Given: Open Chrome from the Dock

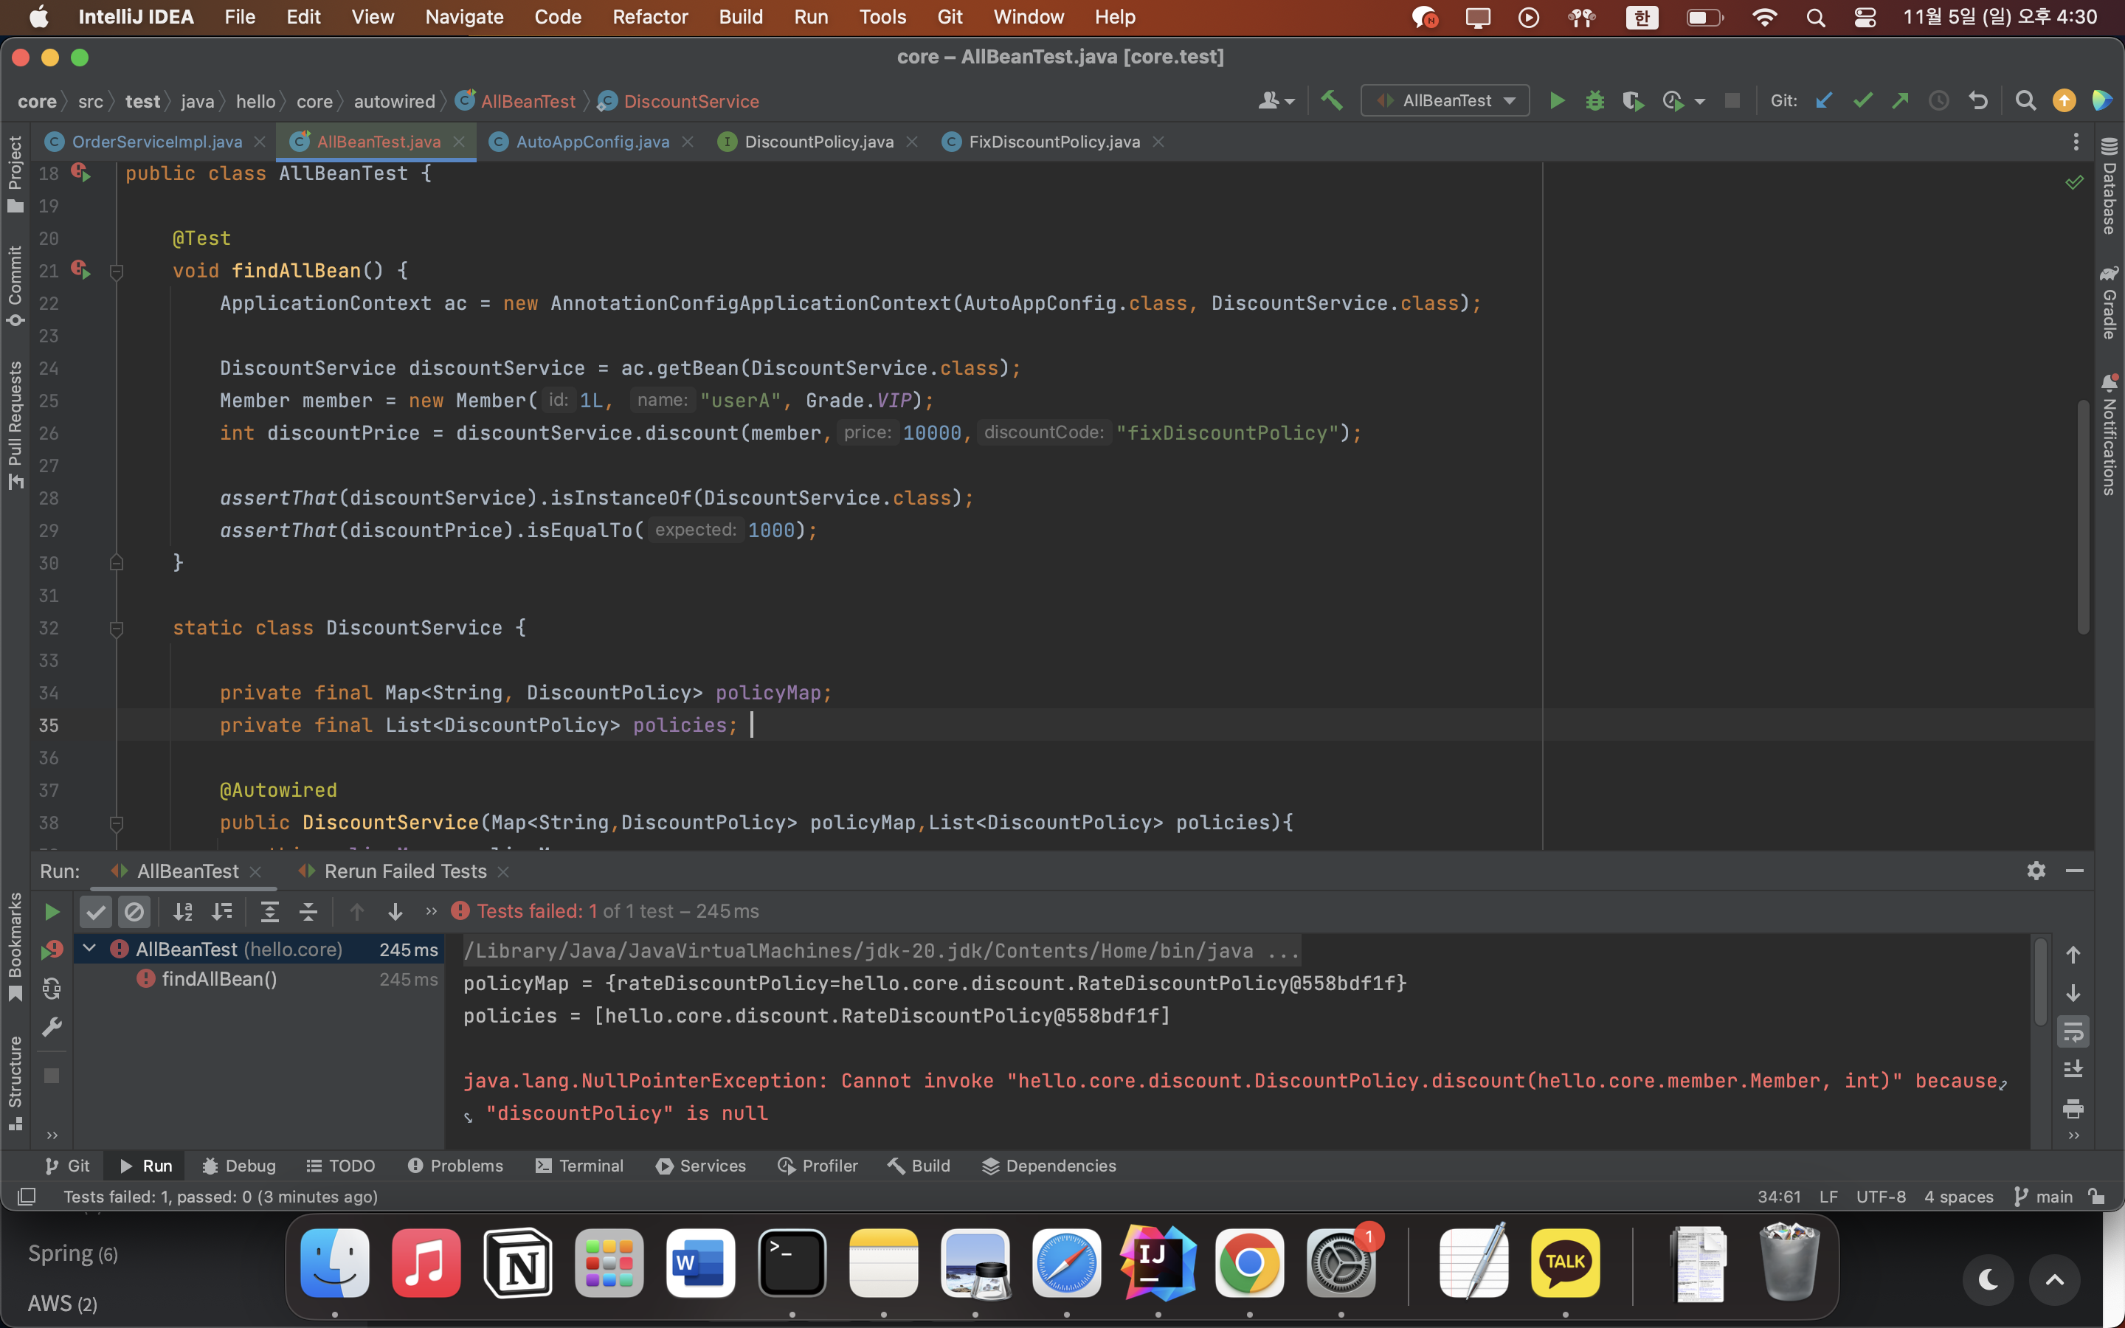Looking at the screenshot, I should point(1248,1263).
